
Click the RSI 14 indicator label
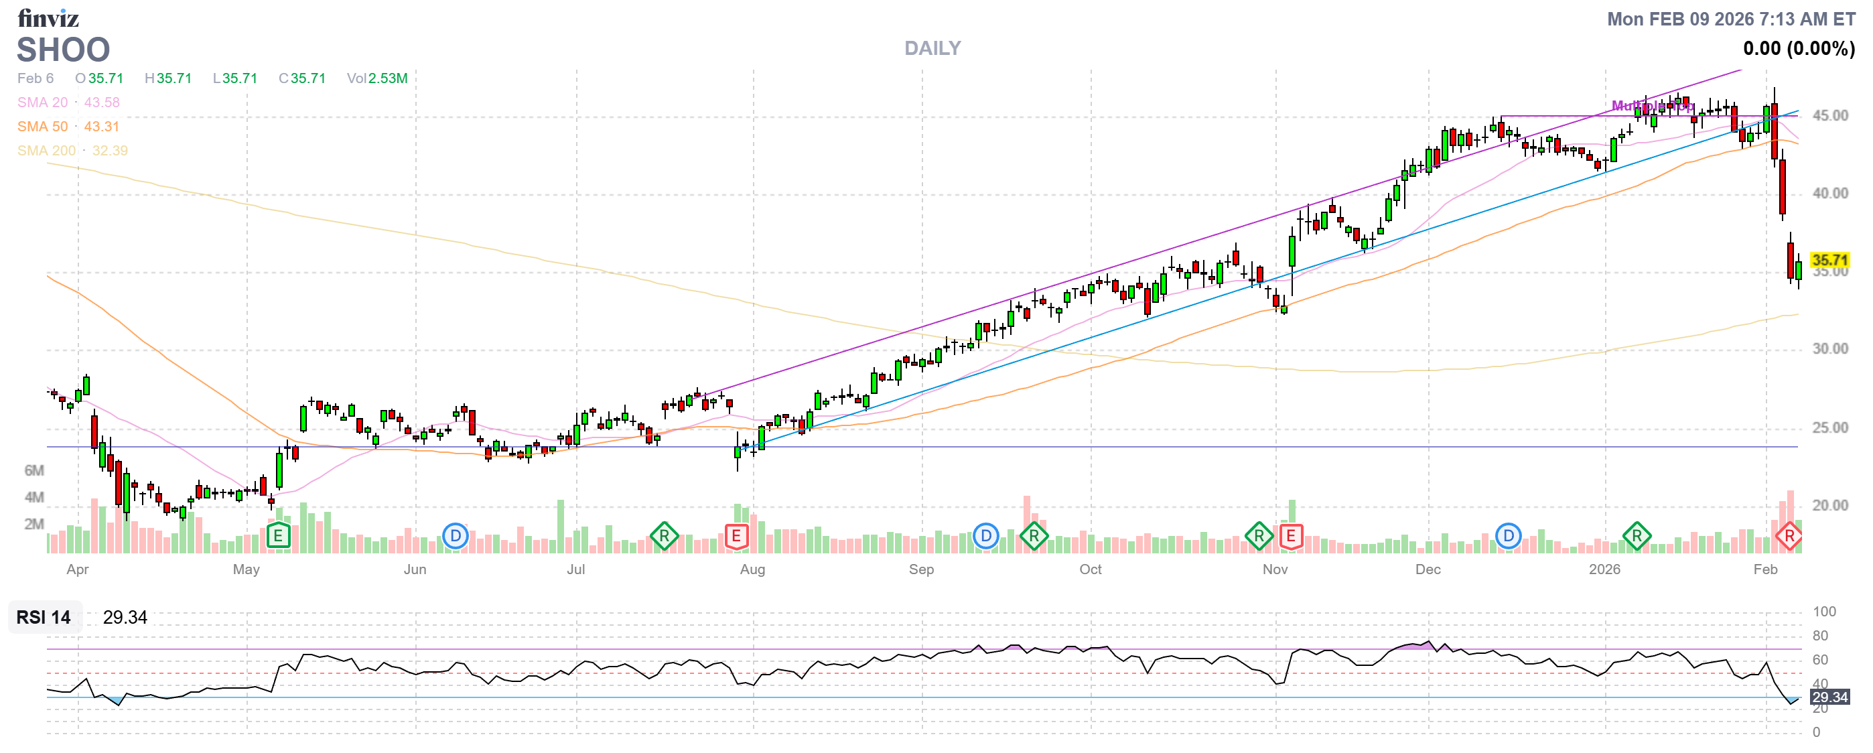click(44, 617)
